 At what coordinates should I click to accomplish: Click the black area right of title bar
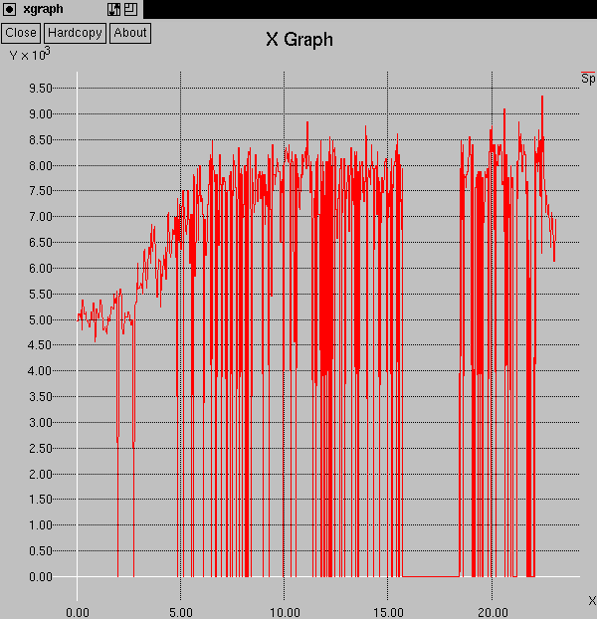(368, 9)
